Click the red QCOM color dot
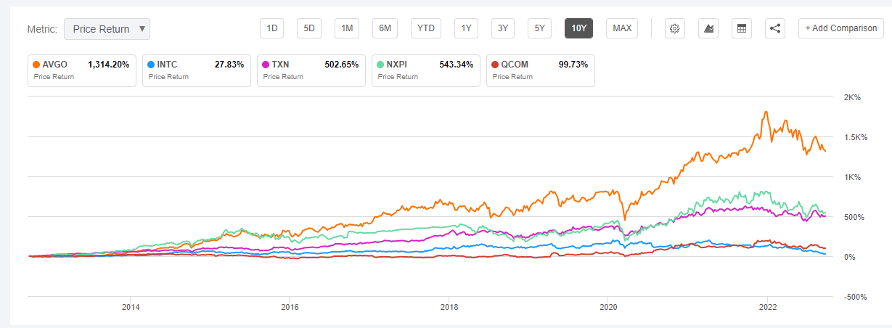This screenshot has width=892, height=328. point(495,65)
